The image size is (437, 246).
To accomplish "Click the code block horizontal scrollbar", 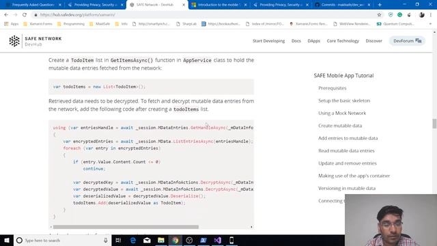I will pos(126,227).
